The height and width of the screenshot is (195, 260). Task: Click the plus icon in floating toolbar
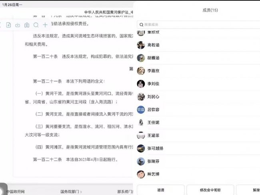coord(45,25)
